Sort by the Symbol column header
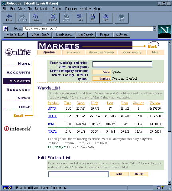Viewport: 172px width, 191px height. [53, 103]
